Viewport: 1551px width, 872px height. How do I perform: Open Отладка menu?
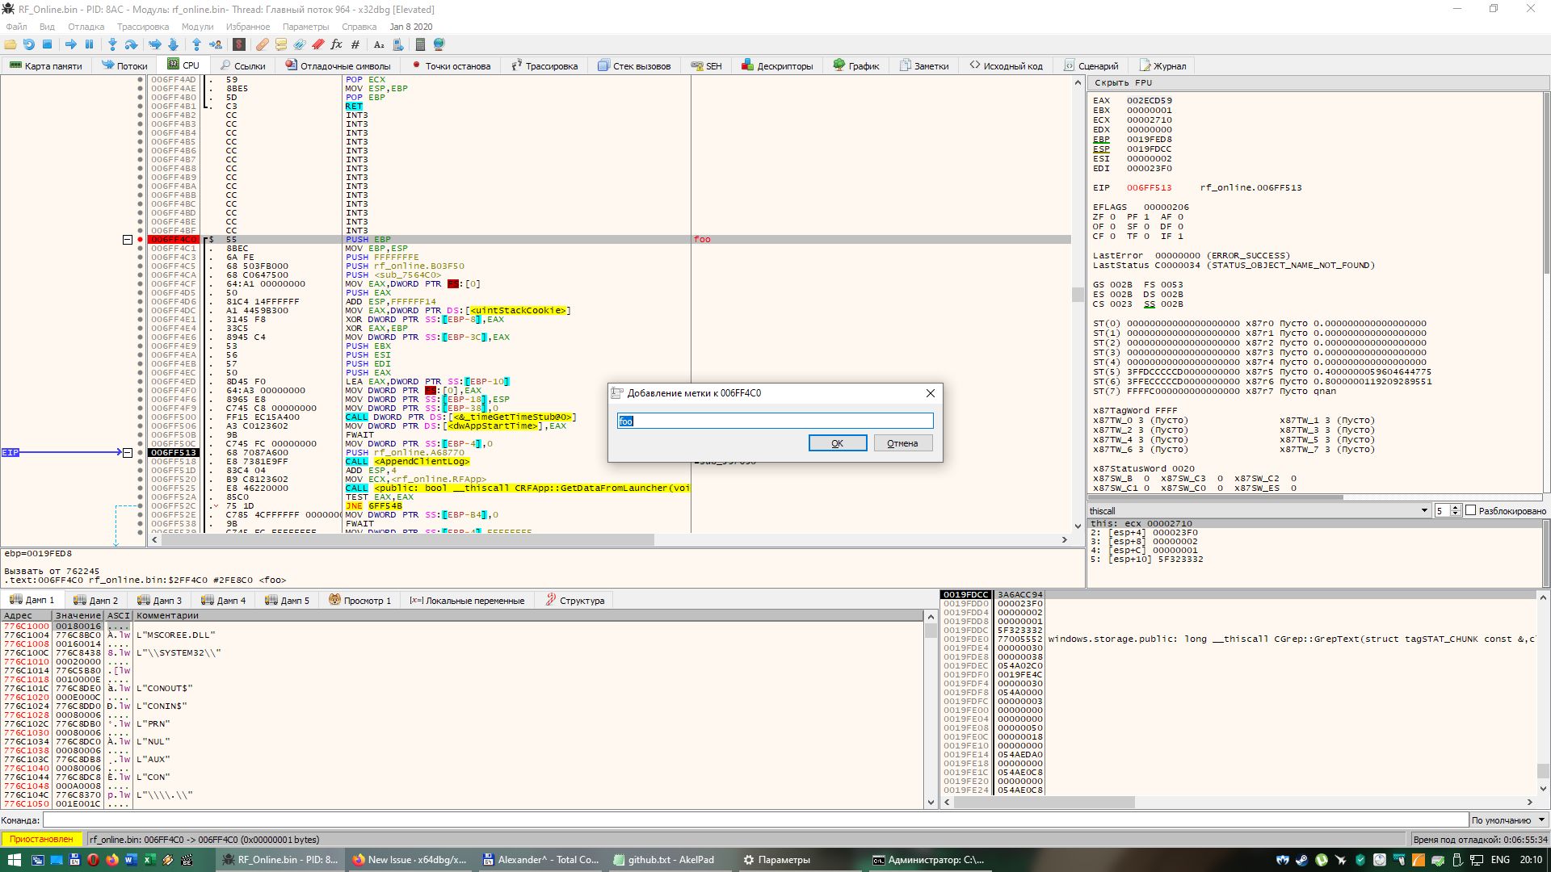86,27
